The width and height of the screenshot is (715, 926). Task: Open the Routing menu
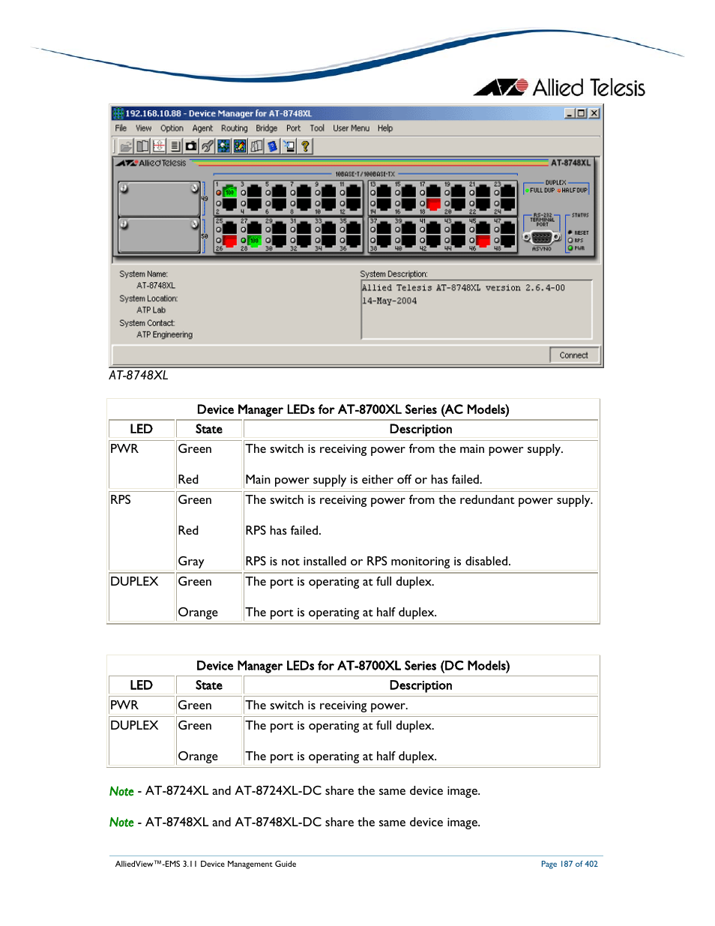point(234,128)
